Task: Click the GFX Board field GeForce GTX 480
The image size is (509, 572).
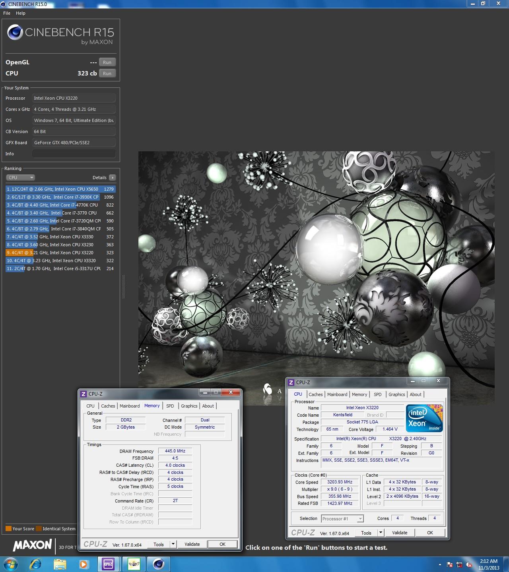Action: tap(74, 143)
